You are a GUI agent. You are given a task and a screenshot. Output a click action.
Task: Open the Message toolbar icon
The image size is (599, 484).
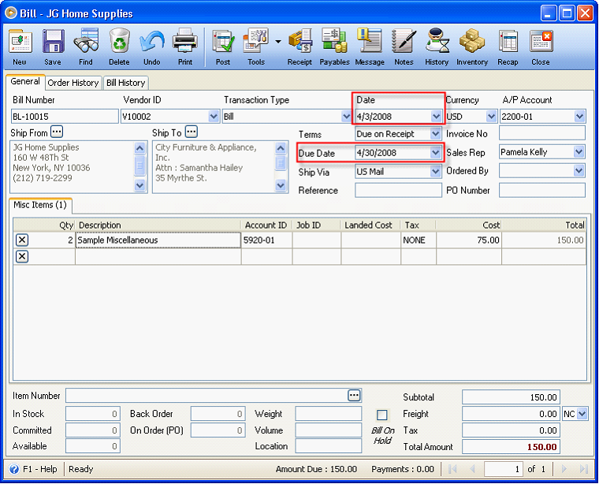pyautogui.click(x=370, y=41)
